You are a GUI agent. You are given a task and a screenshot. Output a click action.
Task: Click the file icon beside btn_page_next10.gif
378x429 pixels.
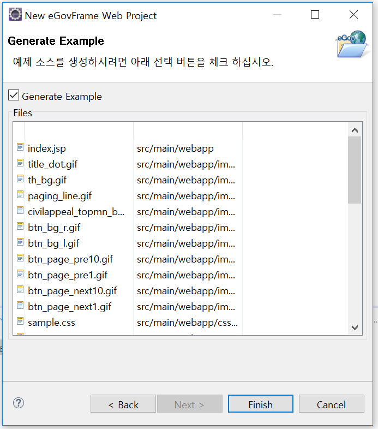coord(20,290)
